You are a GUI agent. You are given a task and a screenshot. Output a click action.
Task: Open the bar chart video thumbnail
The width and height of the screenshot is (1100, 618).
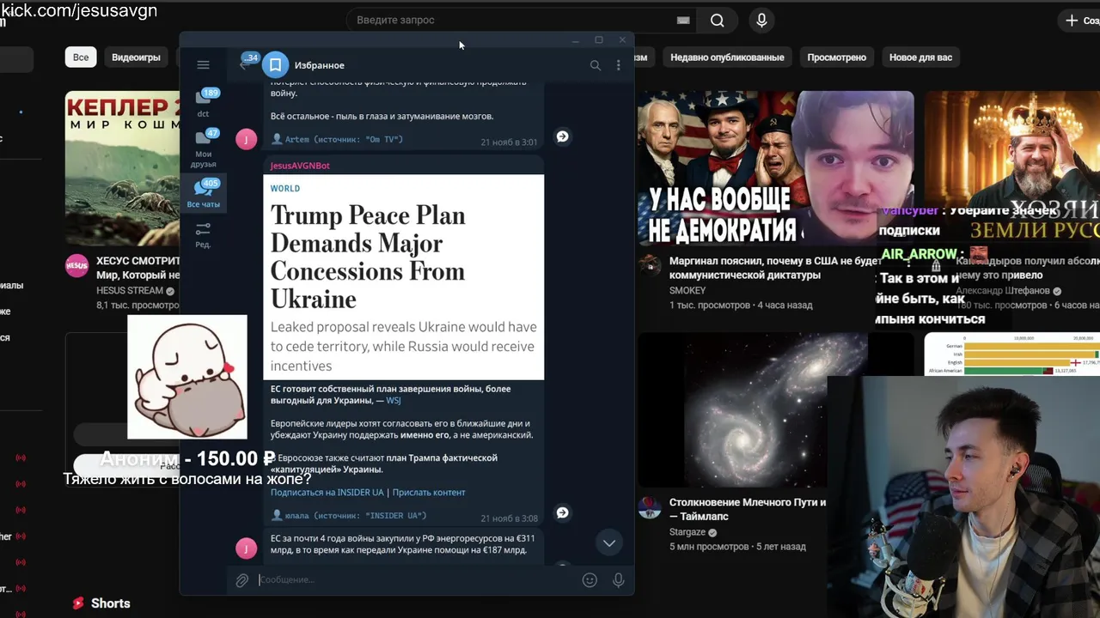click(x=1012, y=354)
